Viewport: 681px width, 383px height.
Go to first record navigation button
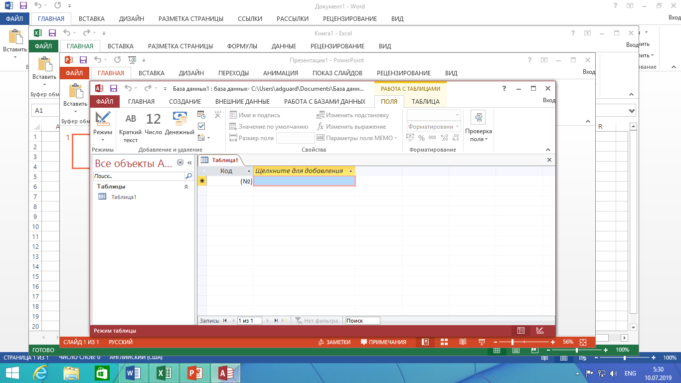[x=225, y=321]
